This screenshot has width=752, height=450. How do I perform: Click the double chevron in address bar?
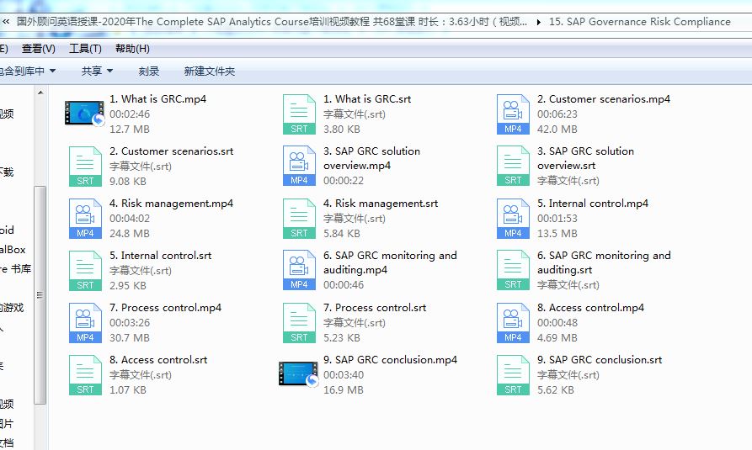click(6, 22)
